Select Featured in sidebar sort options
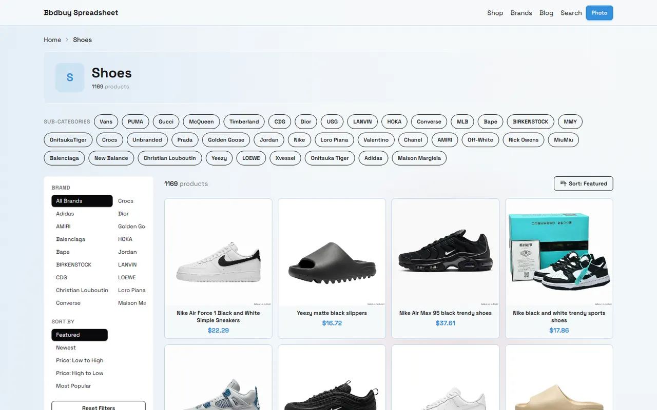Screen dimensions: 657x410 80,335
